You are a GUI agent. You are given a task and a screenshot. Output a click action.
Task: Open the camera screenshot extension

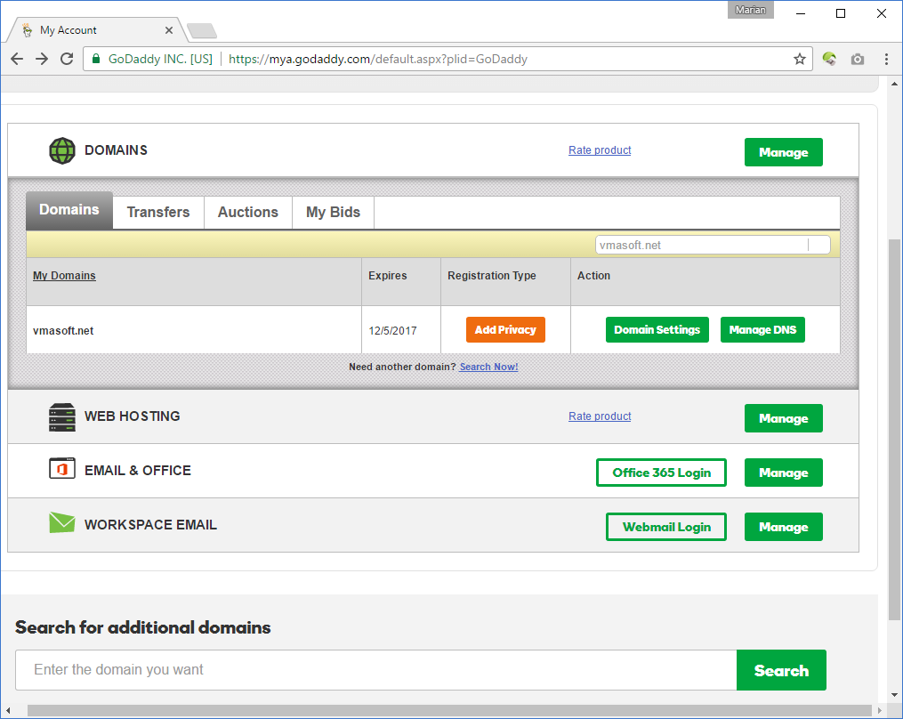(x=858, y=59)
